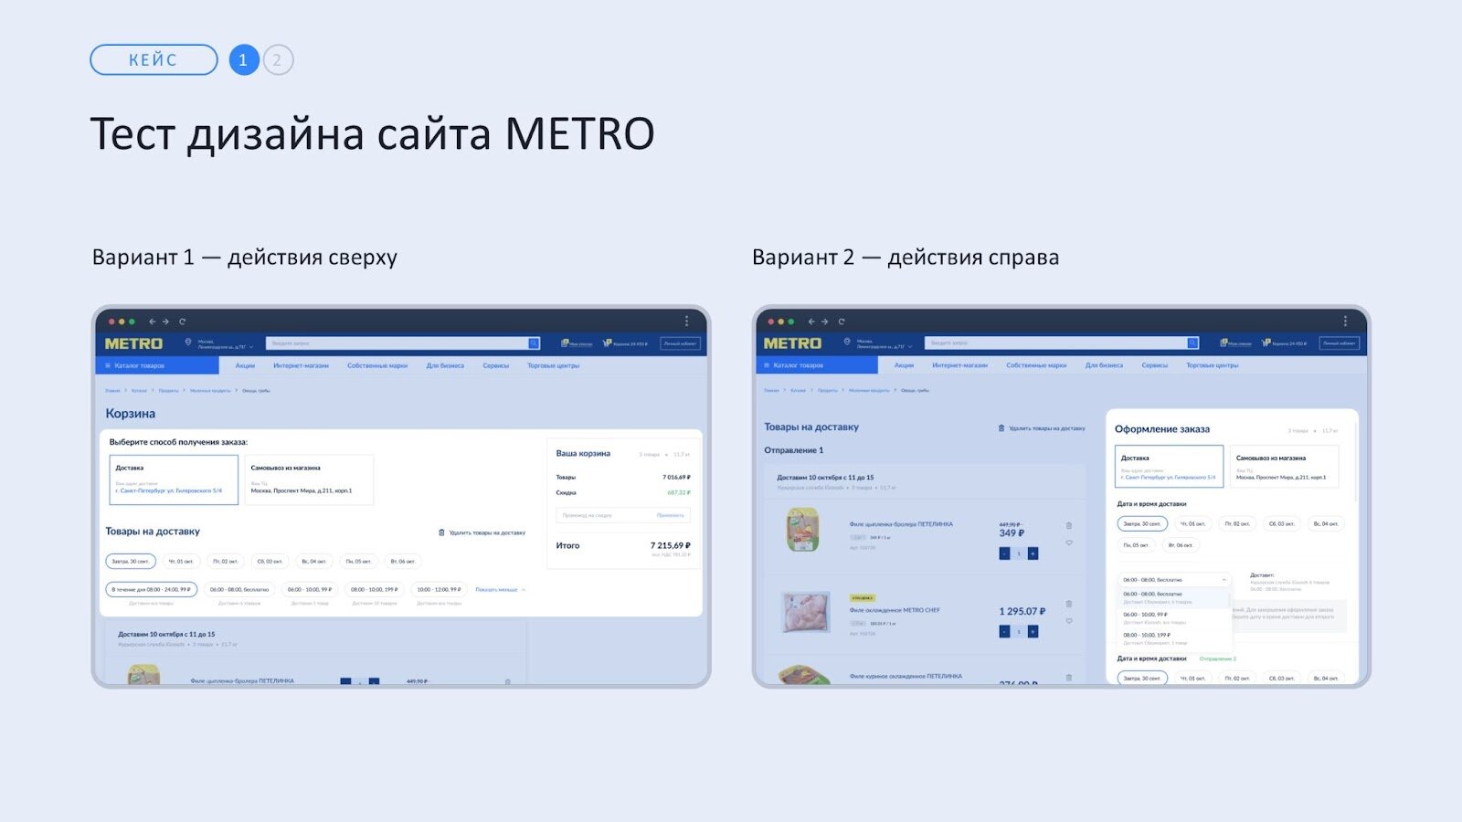The image size is (1462, 822).
Task: Click the case number 1 circle on the slide
Action: point(244,60)
